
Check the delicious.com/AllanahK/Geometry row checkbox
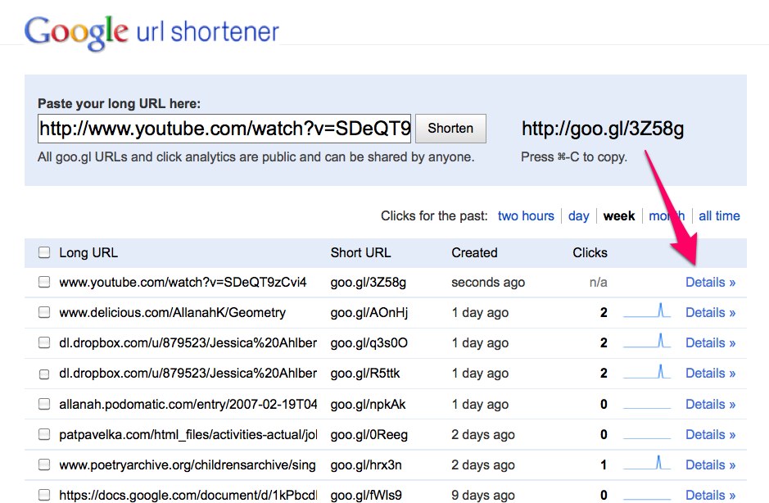(44, 312)
